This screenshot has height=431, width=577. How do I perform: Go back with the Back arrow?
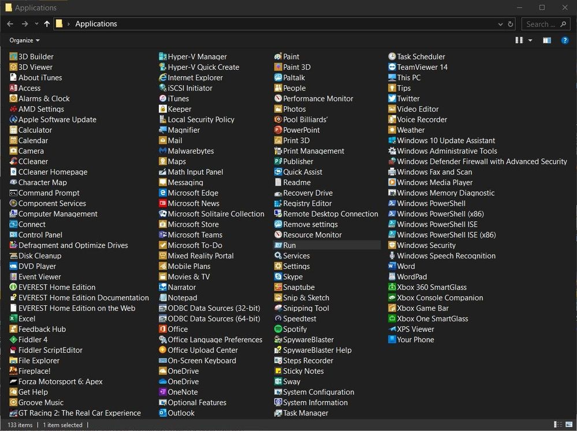click(10, 24)
